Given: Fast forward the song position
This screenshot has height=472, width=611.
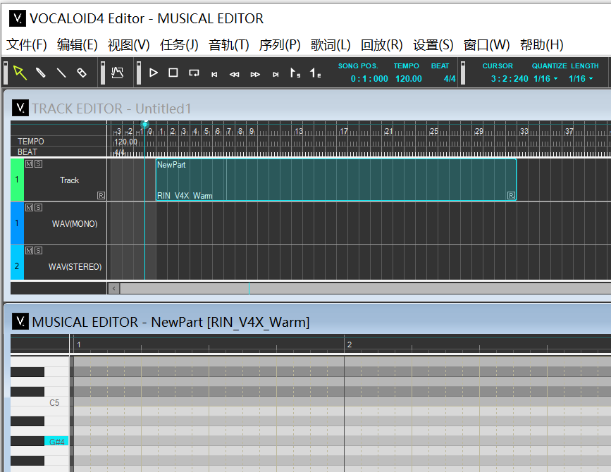Looking at the screenshot, I should coord(255,74).
